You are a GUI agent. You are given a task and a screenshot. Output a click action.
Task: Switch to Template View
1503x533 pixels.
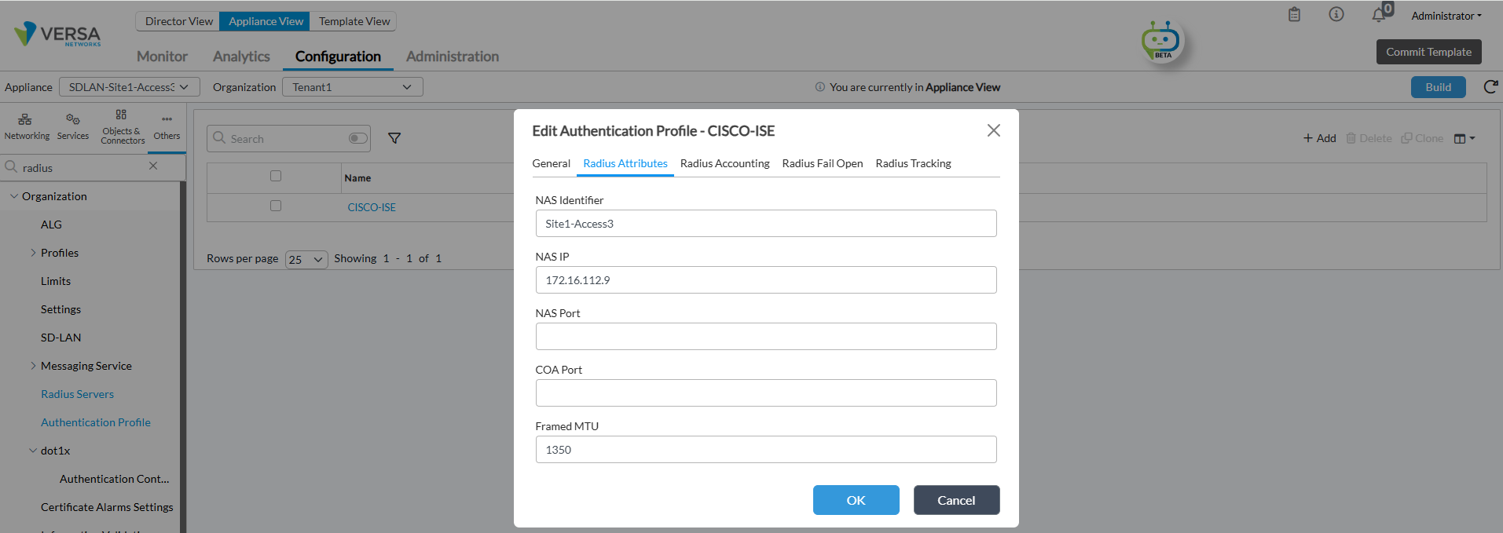(x=354, y=21)
